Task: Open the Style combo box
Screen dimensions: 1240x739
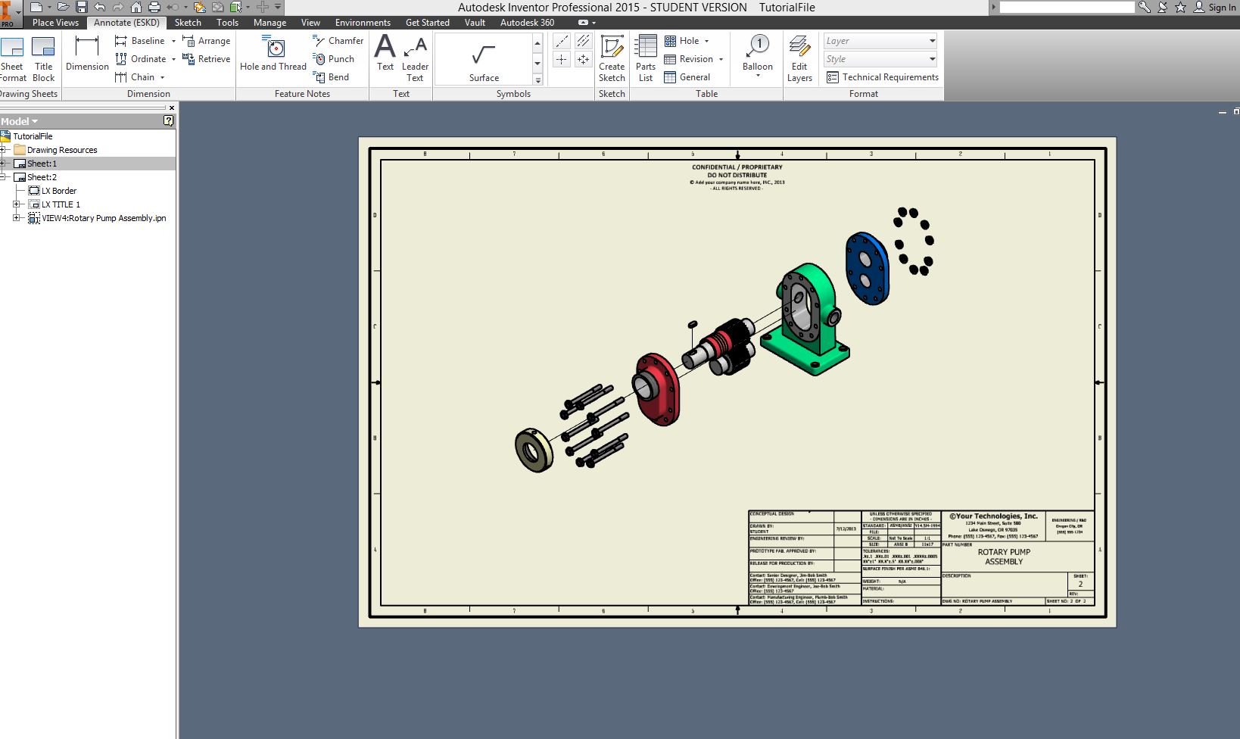Action: pyautogui.click(x=880, y=59)
